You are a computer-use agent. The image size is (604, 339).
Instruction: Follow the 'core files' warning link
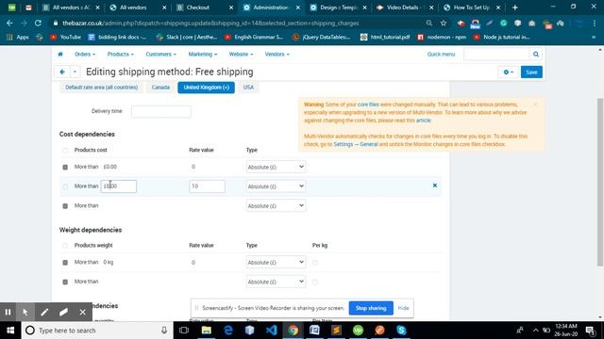(x=368, y=105)
